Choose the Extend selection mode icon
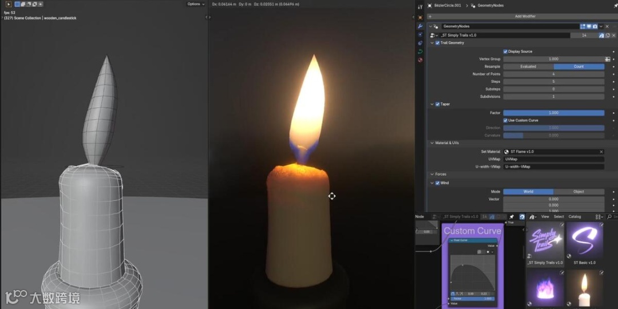Screen dimensions: 618x309 pyautogui.click(x=23, y=4)
